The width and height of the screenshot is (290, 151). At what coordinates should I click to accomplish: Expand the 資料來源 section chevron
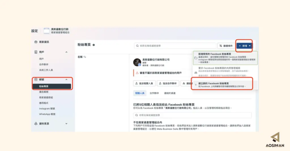(66, 124)
